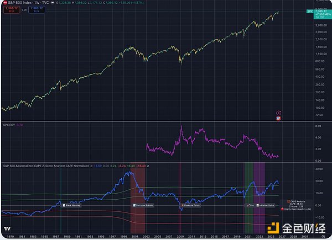
Task: Click the document icon on Black Monday label
Action: pos(64,205)
